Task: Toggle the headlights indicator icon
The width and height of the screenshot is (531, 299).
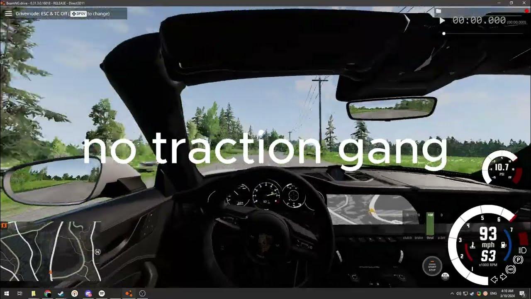Action: point(523,250)
